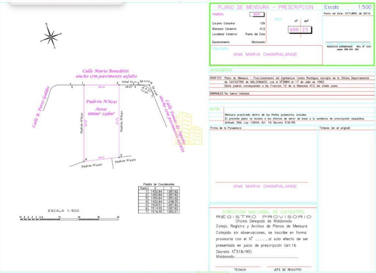Screen dimensions: 376x273
Task: Click the 'Departamento' label
Action: point(221,42)
